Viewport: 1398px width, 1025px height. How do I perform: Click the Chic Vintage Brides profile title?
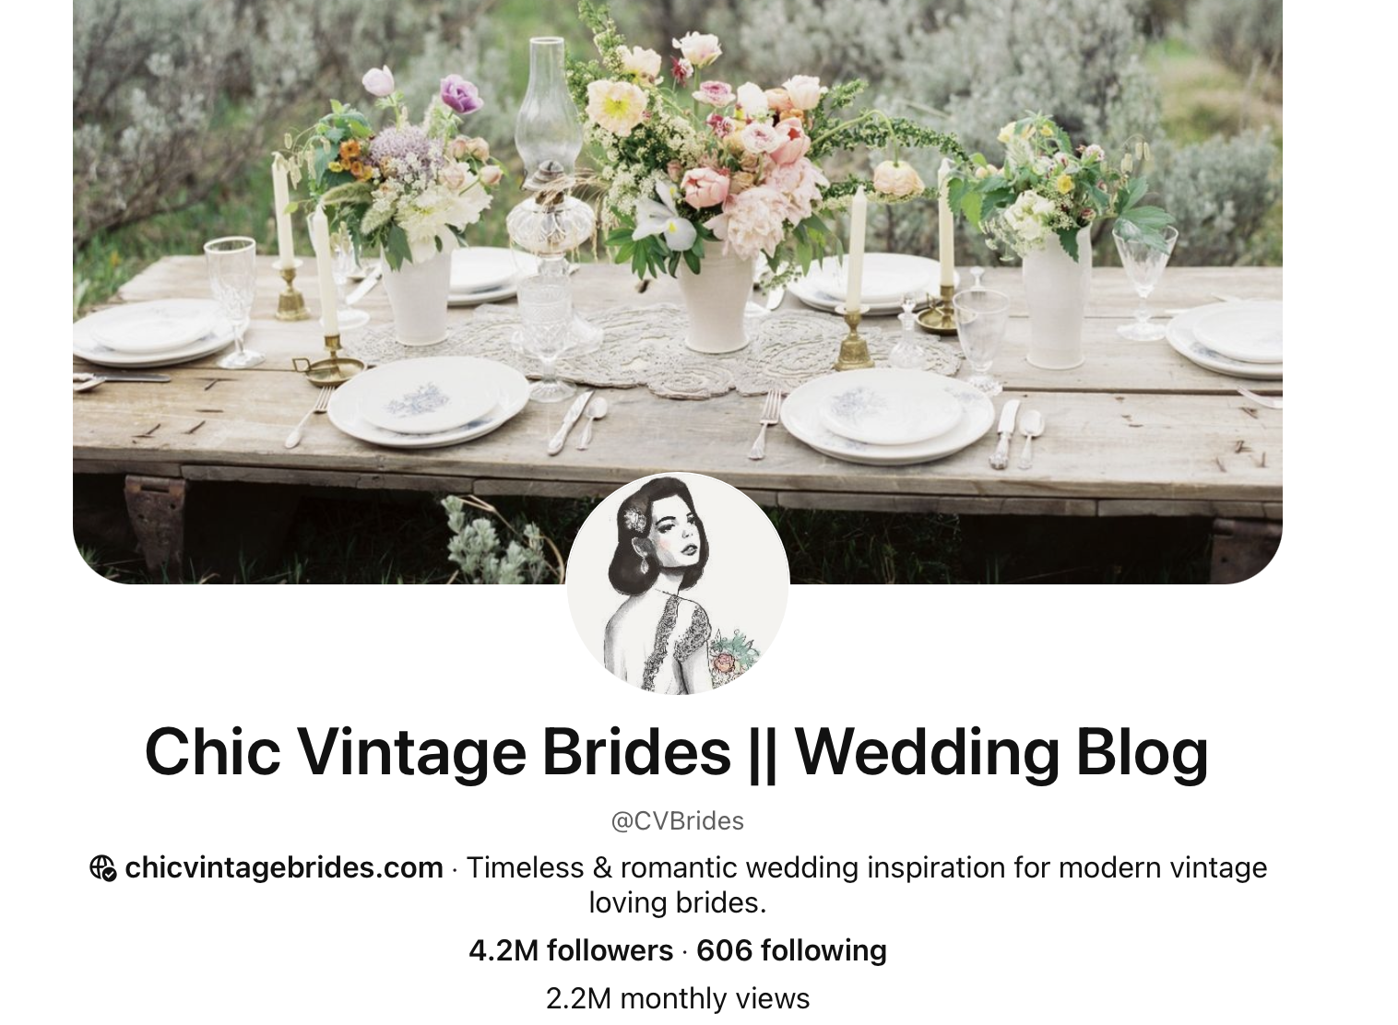pos(677,751)
